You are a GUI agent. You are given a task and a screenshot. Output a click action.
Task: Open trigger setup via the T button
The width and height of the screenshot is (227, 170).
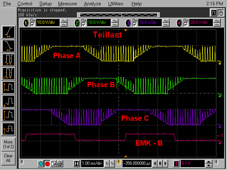point(176,164)
